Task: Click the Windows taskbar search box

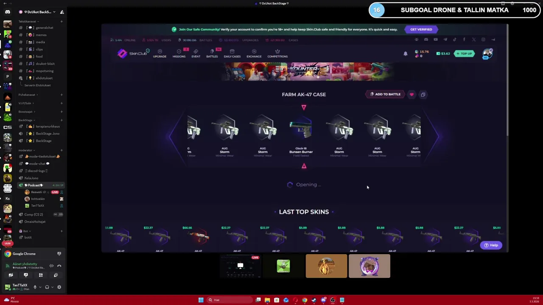Action: [x=229, y=300]
